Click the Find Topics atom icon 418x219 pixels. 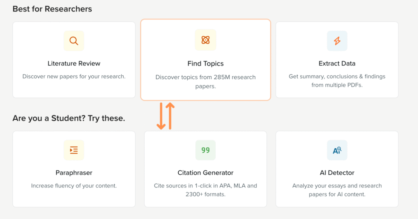coord(206,40)
